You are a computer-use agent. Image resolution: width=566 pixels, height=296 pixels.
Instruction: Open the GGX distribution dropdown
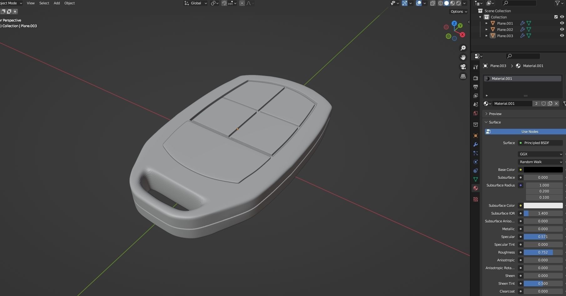540,154
